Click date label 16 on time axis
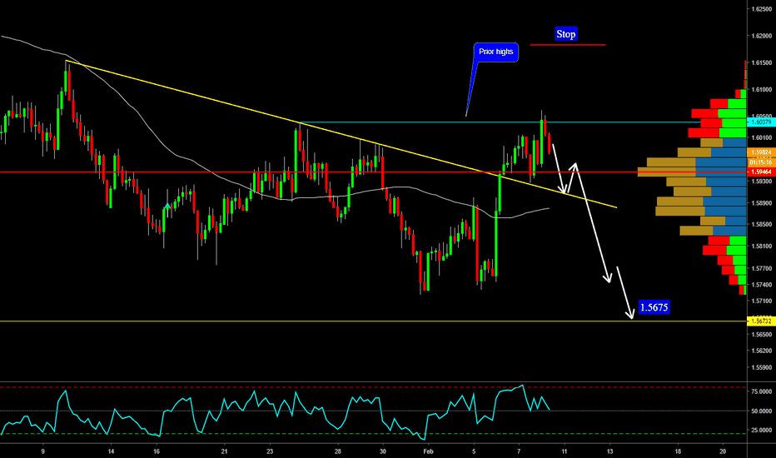776x458 pixels. (x=157, y=451)
